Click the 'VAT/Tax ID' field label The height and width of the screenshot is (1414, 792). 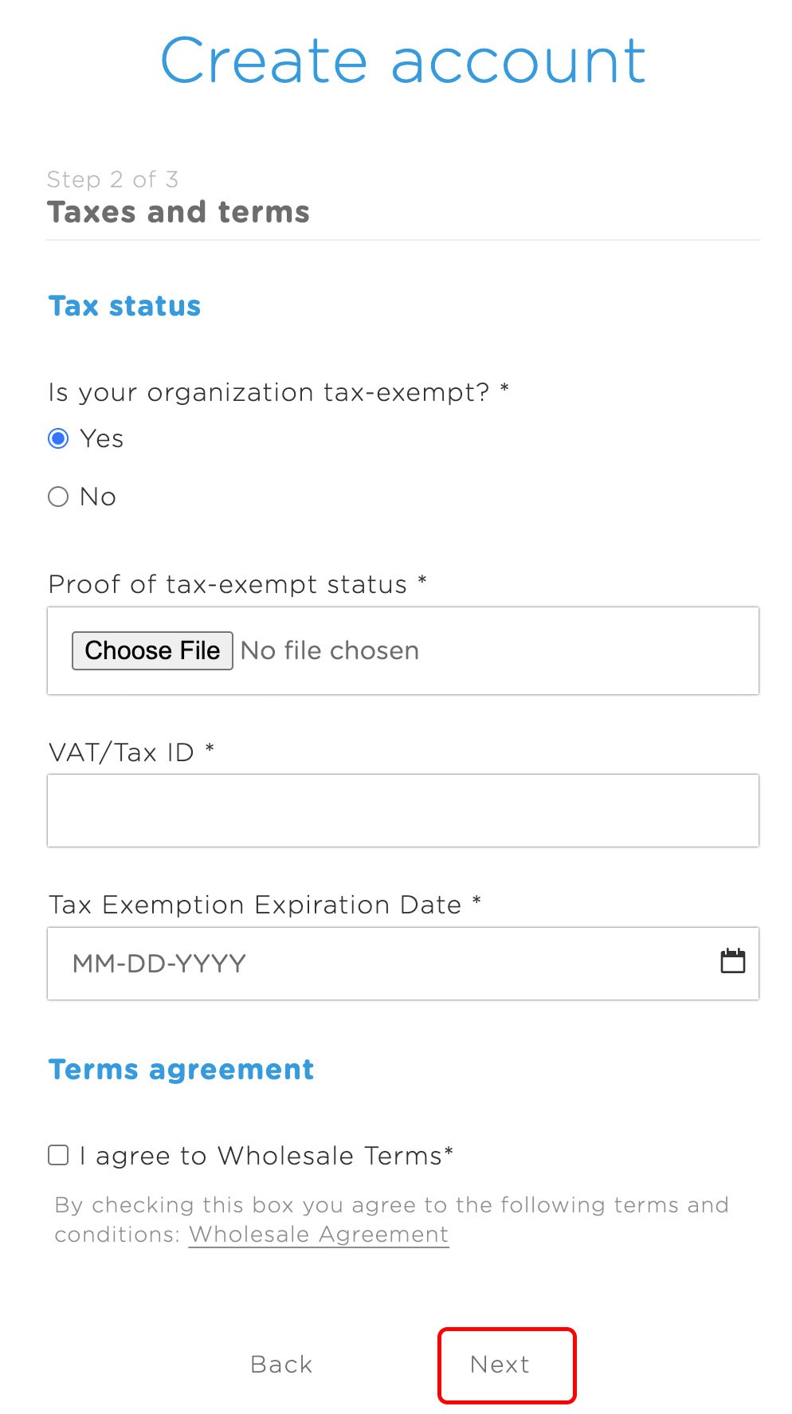[121, 752]
